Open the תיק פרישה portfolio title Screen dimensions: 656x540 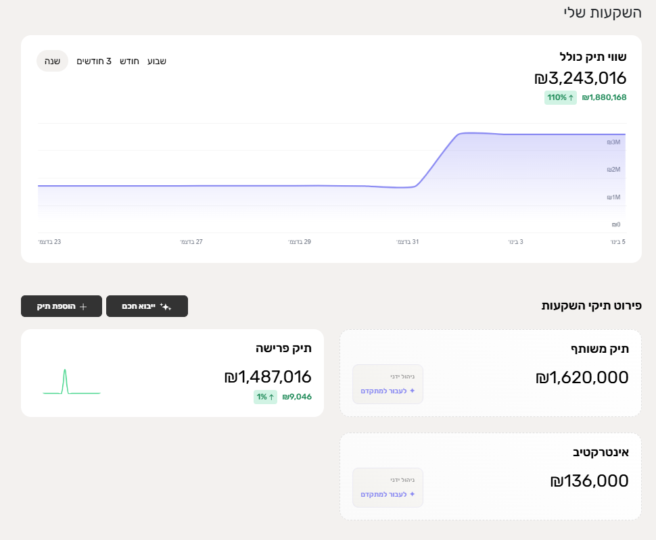[x=283, y=348]
